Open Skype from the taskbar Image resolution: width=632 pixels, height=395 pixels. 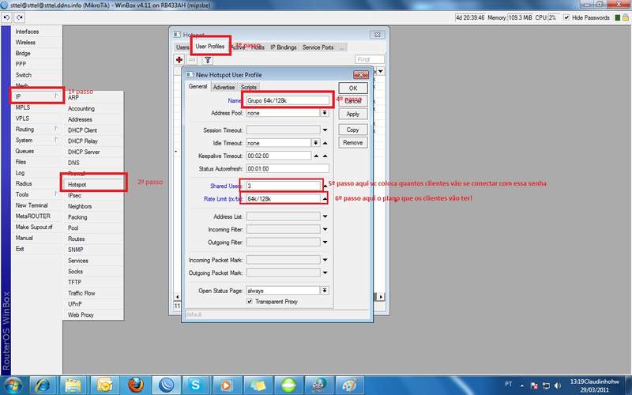pyautogui.click(x=195, y=386)
